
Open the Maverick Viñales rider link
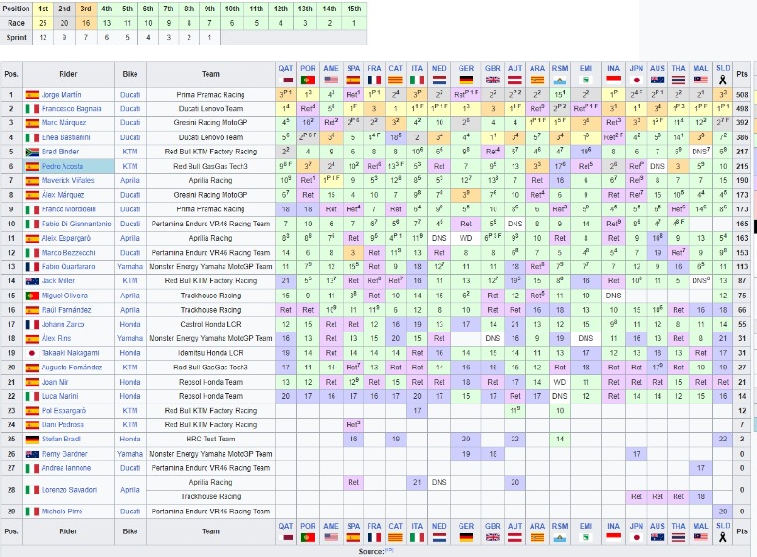tap(67, 181)
